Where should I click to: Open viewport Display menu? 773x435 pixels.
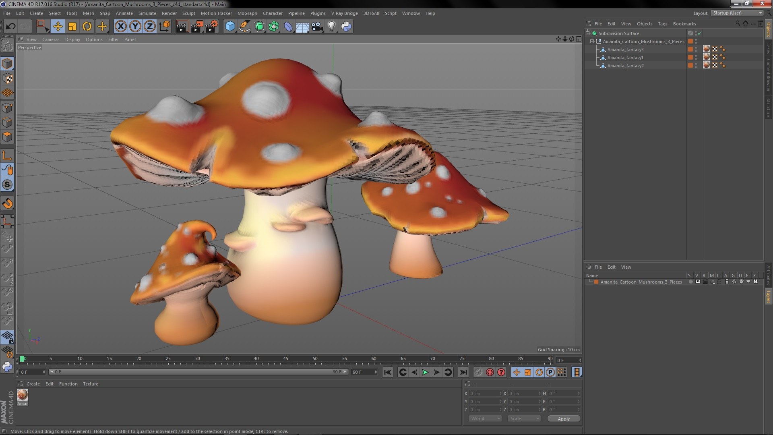click(72, 39)
